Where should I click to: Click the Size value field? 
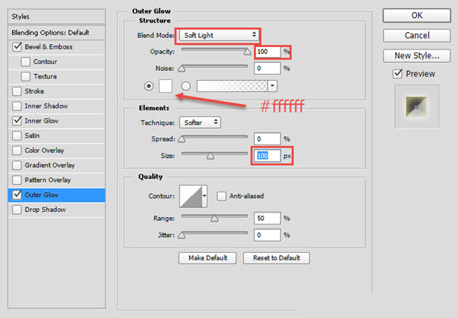click(267, 156)
